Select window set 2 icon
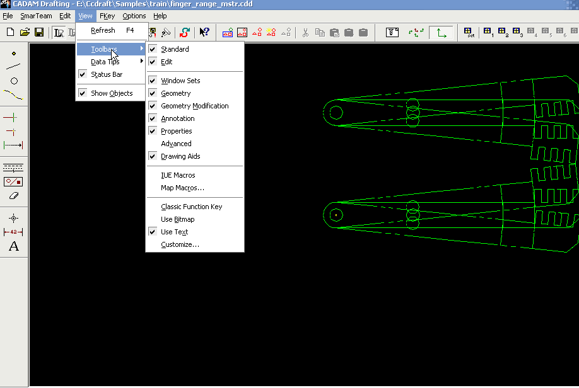This screenshot has height=388, width=579. pyautogui.click(x=503, y=33)
